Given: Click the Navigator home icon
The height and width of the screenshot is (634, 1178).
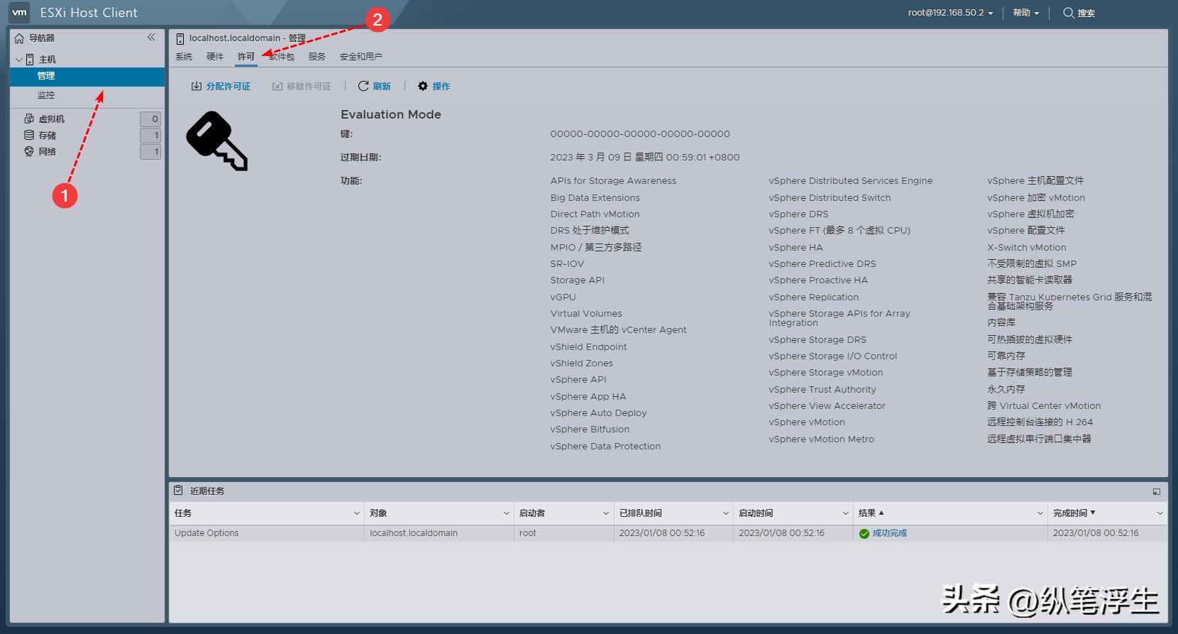Looking at the screenshot, I should click(x=19, y=38).
